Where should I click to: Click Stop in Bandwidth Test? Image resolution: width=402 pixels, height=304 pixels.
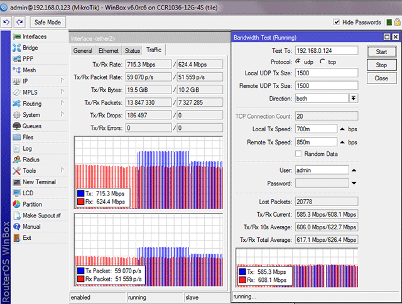tap(381, 65)
